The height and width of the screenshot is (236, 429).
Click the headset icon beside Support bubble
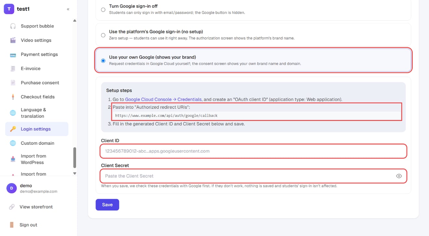[13, 26]
